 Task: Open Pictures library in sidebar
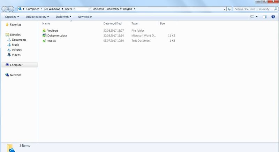pos(17,50)
